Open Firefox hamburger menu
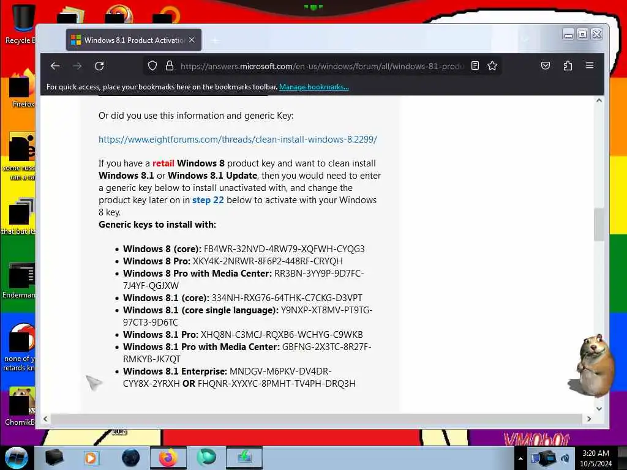Image resolution: width=627 pixels, height=470 pixels. coord(590,65)
